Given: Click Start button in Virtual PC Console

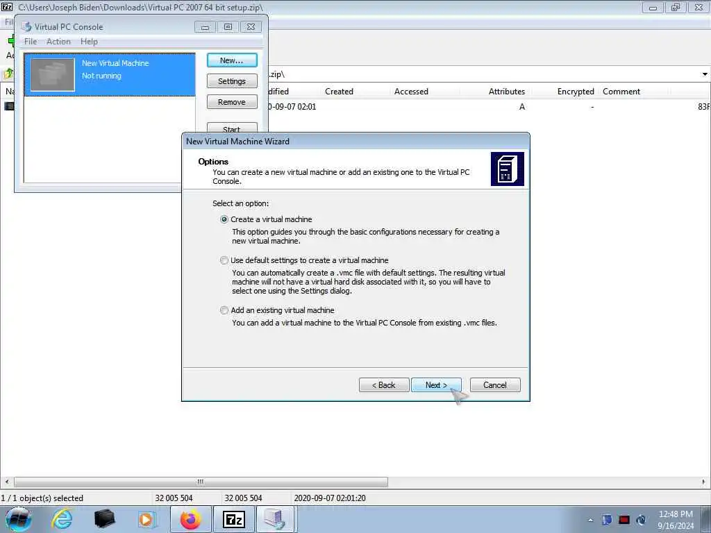Looking at the screenshot, I should pyautogui.click(x=232, y=128).
